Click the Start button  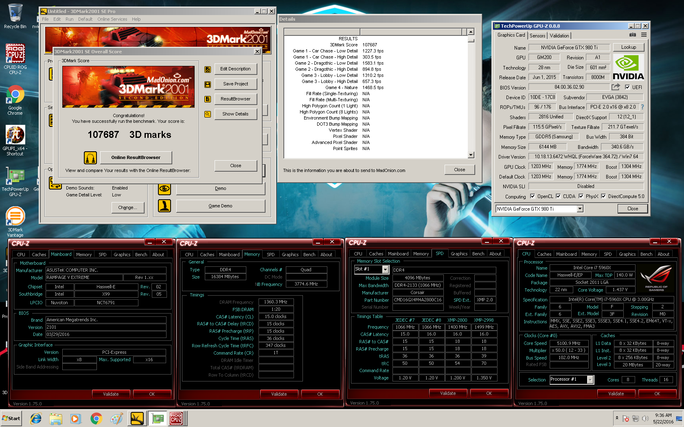[x=11, y=418]
